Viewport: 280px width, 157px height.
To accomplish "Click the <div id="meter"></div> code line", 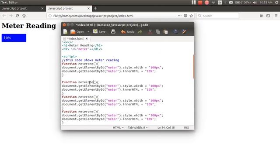I will [82, 49].
